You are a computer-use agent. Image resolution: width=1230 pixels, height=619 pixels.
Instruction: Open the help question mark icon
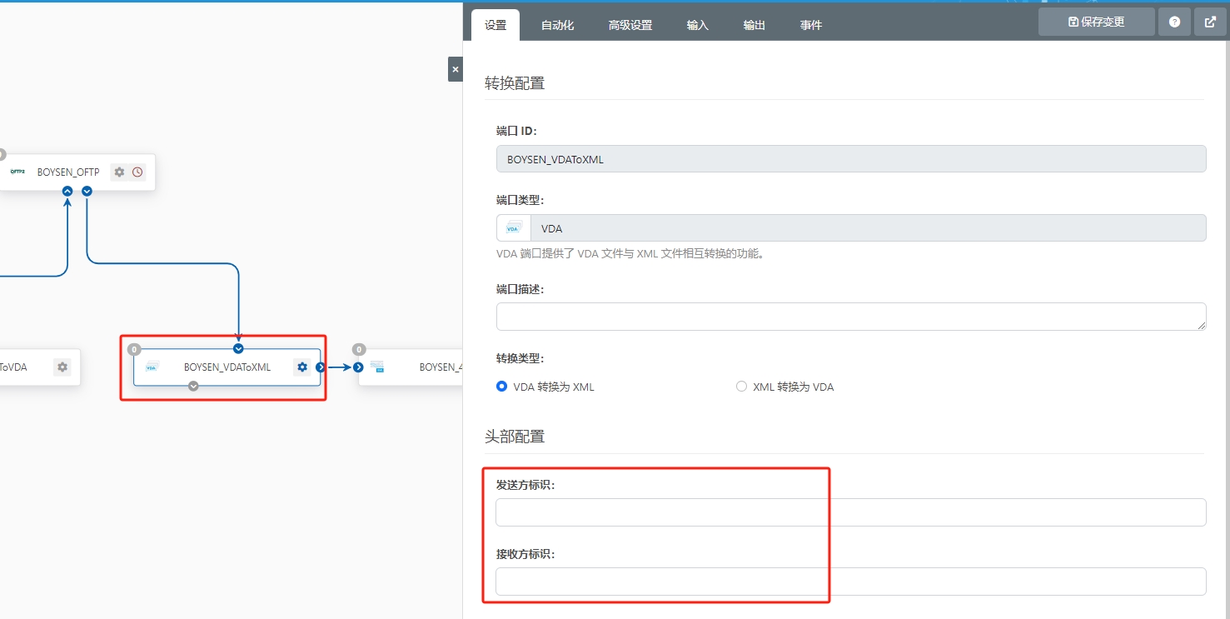point(1174,22)
